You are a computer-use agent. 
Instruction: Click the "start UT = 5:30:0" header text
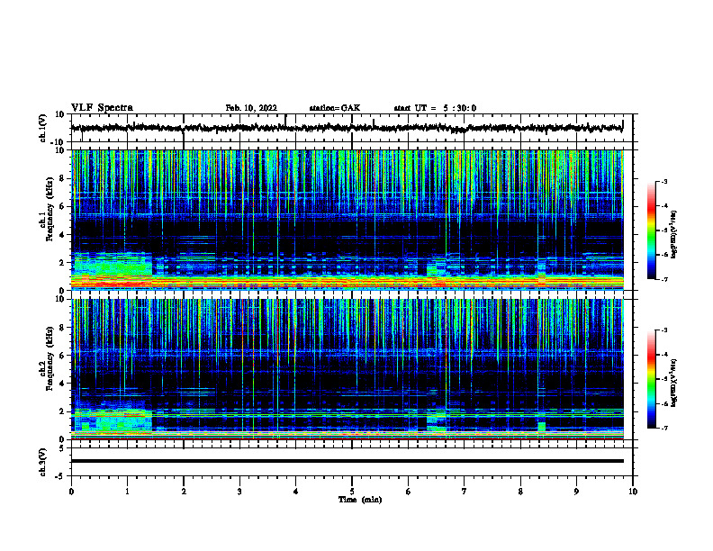click(435, 108)
